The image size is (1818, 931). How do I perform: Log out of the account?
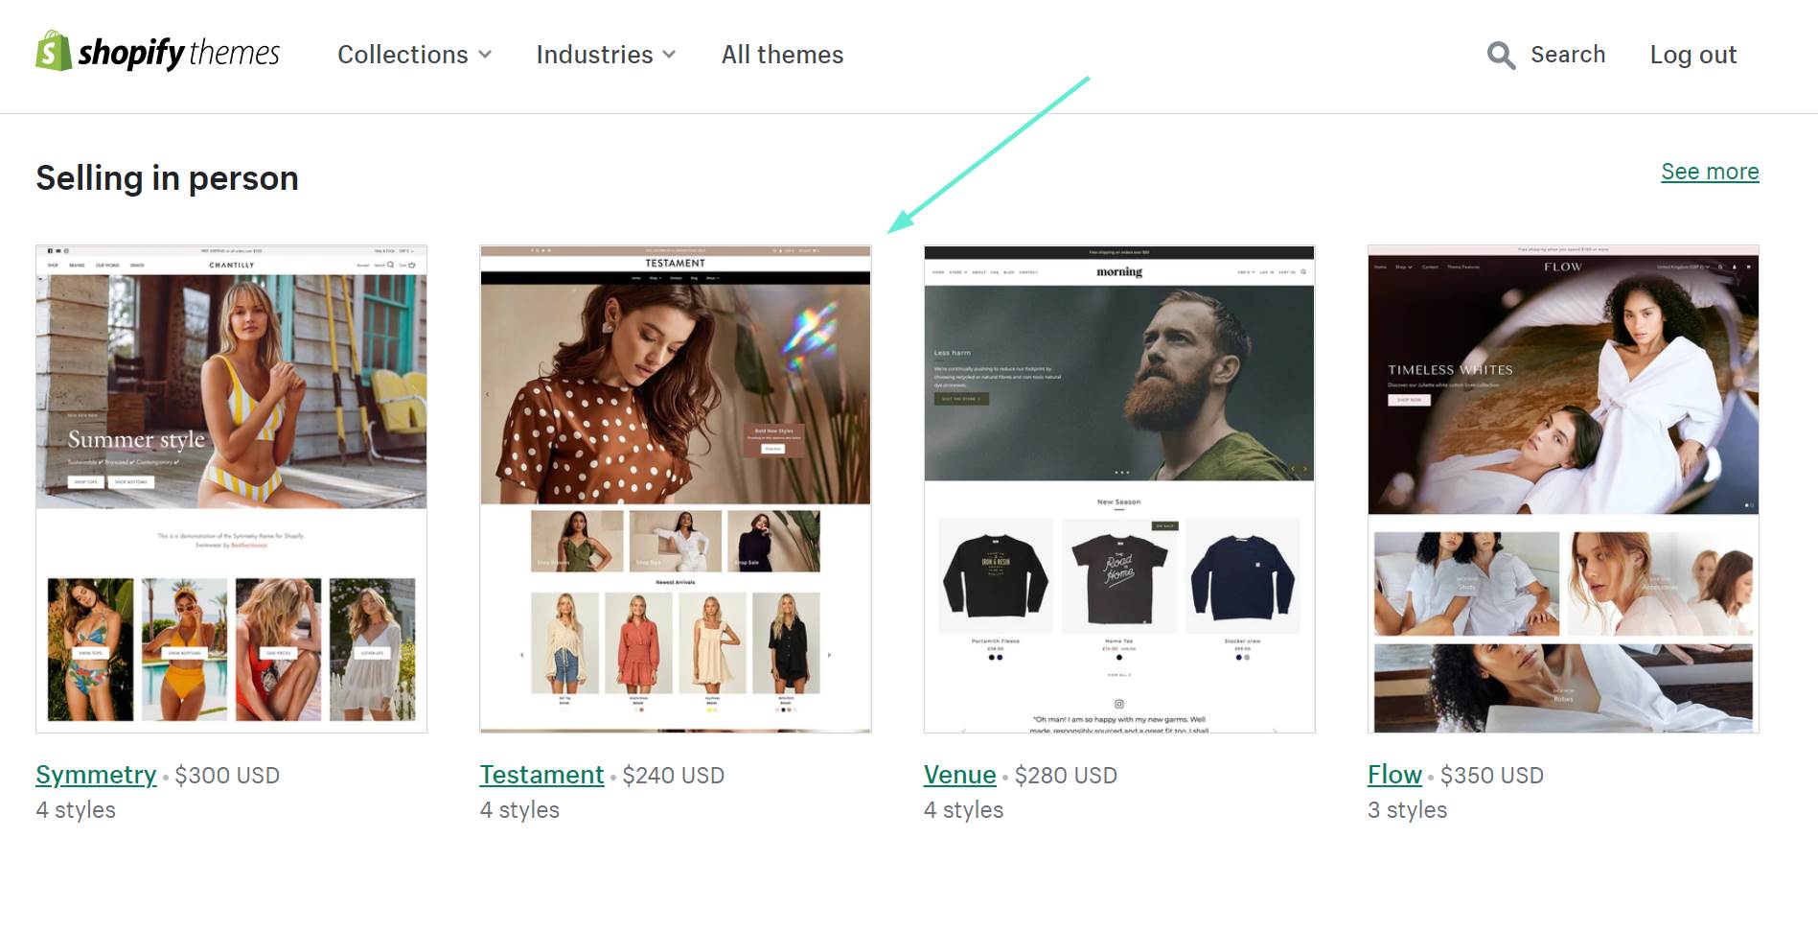1692,56
